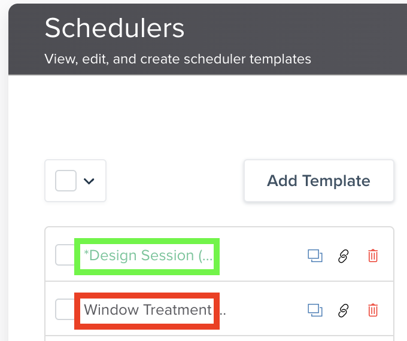Duplicate the Window Treatment template
This screenshot has width=407, height=341.
click(315, 310)
